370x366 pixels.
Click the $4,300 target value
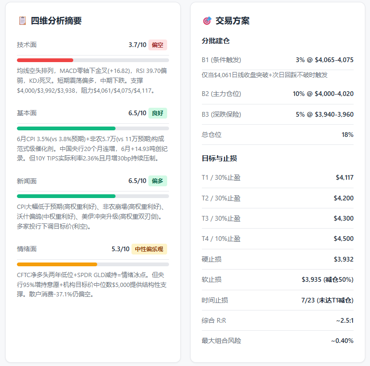tap(344, 218)
